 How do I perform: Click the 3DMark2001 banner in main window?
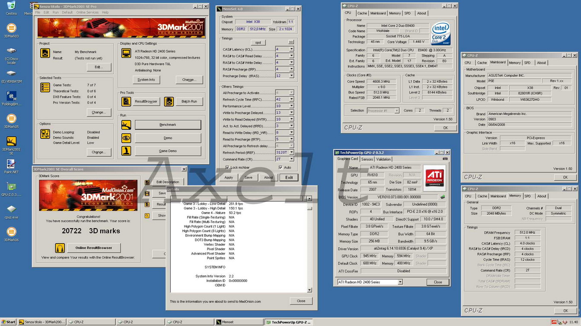click(121, 28)
